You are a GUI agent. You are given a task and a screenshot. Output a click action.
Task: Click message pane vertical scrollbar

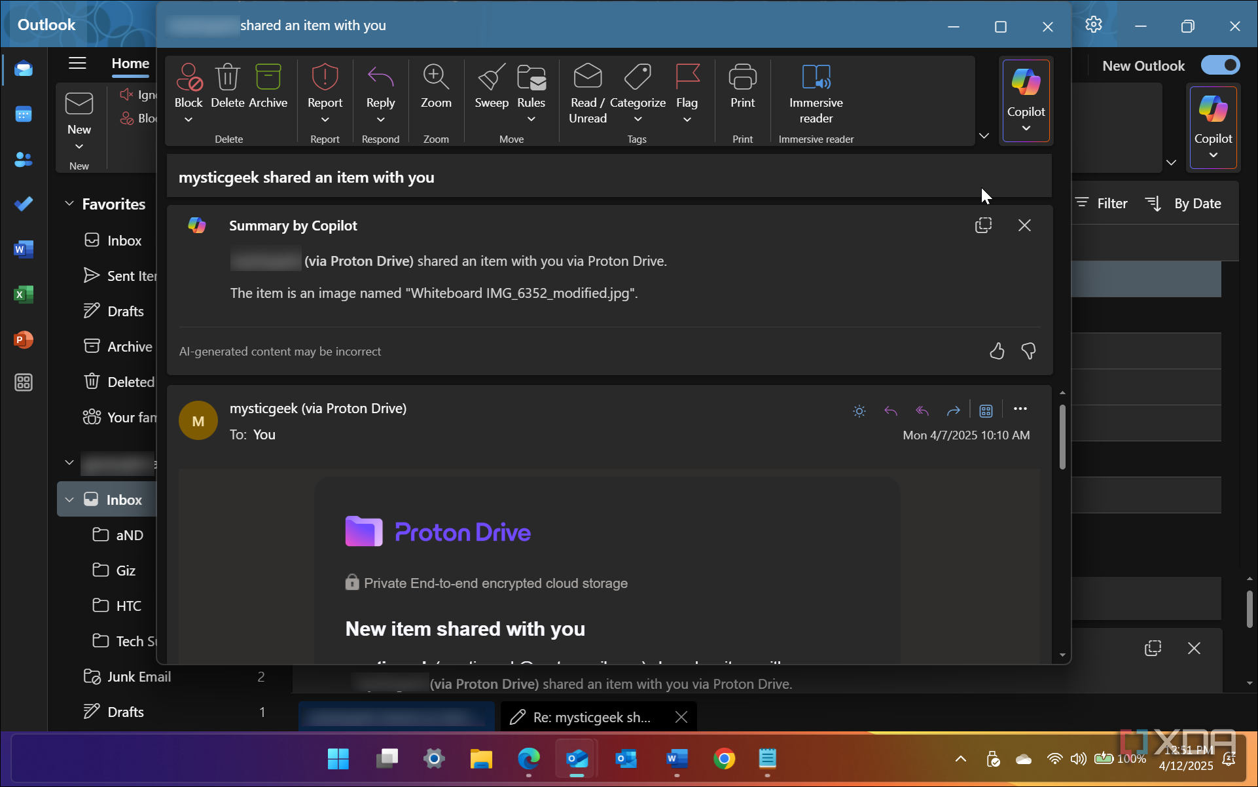pos(1062,437)
